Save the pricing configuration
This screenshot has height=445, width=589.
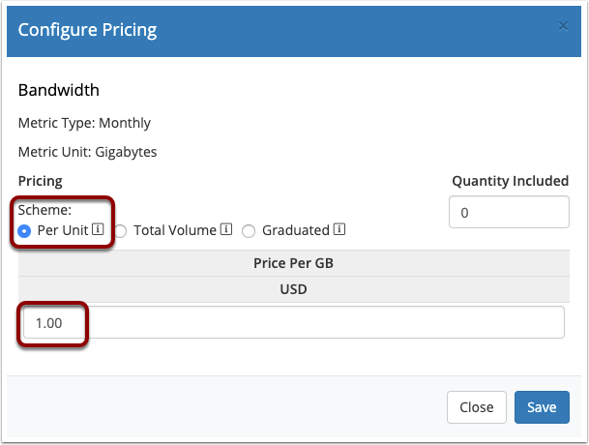click(x=542, y=407)
